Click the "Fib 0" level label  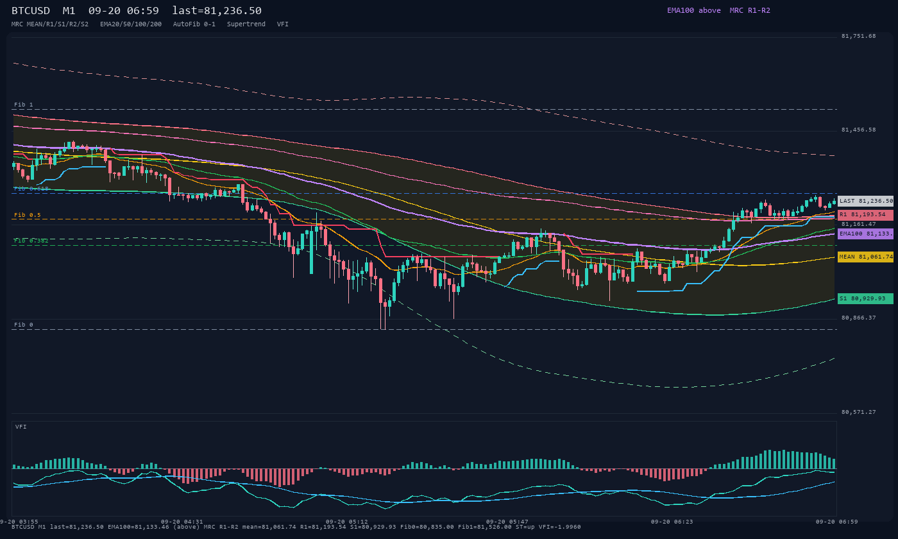click(x=23, y=325)
